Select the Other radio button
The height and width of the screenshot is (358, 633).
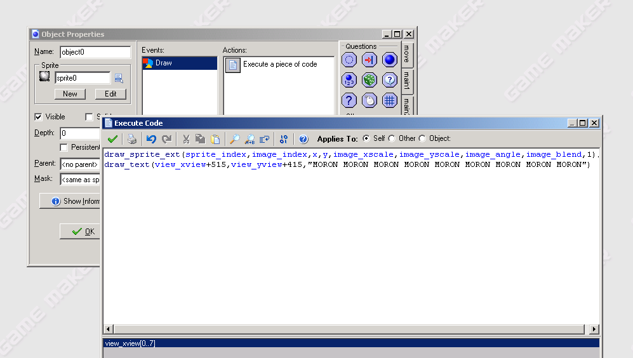point(392,138)
